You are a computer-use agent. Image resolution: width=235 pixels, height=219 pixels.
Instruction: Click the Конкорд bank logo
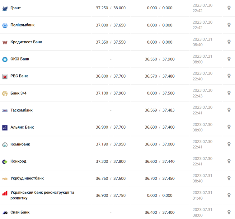5,161
